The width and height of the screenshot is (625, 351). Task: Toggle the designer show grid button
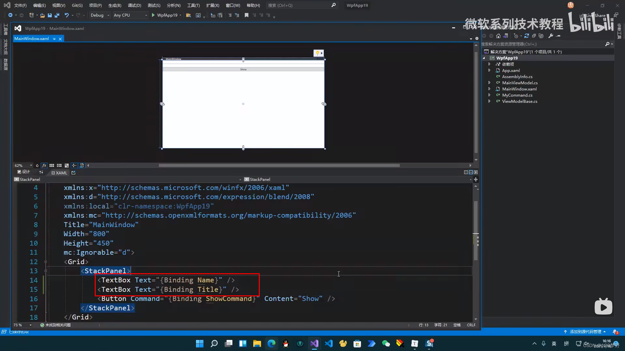(x=52, y=166)
